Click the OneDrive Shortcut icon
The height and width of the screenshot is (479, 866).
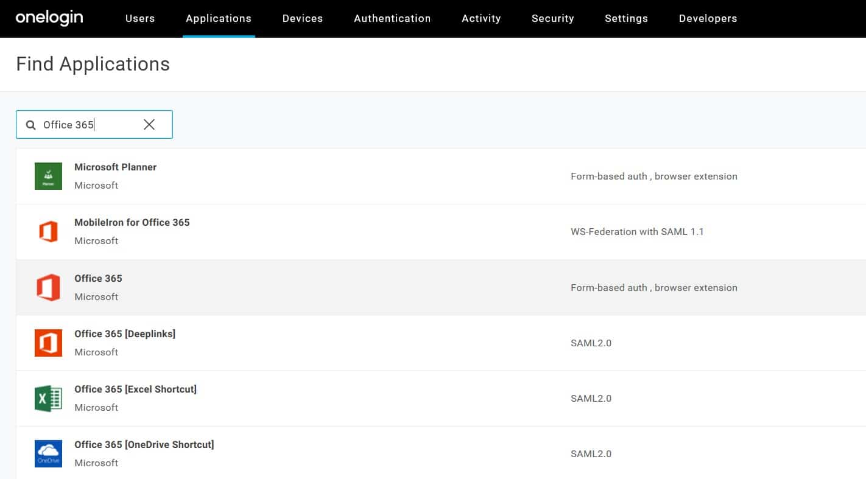click(48, 454)
